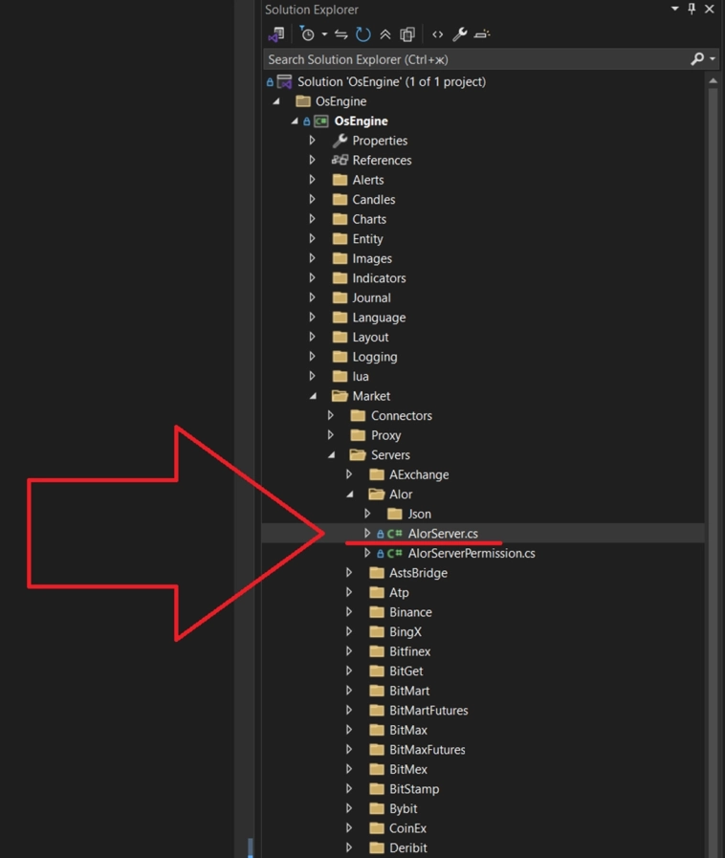Expand the Json folder under Alor
This screenshot has height=858, width=725.
coord(367,515)
